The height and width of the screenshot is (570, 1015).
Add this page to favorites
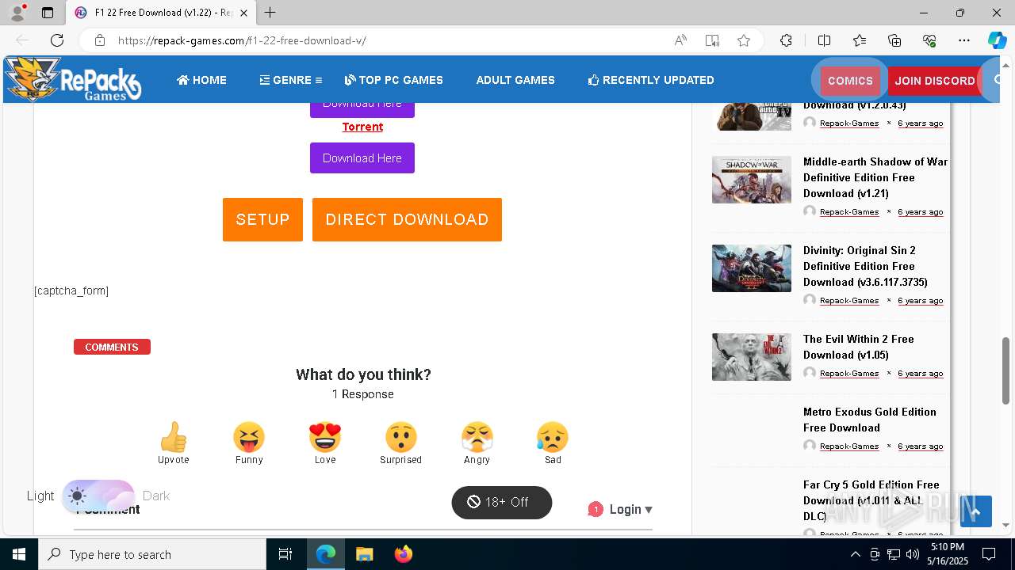744,40
